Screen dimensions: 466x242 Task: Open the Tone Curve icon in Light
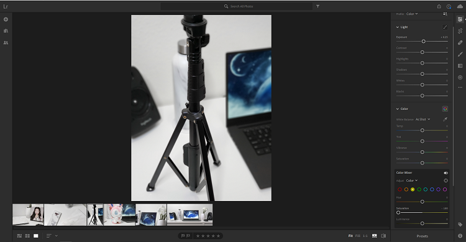[x=445, y=27]
